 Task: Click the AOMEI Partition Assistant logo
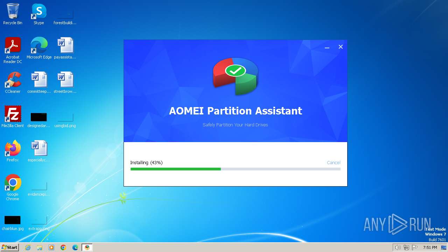click(235, 76)
